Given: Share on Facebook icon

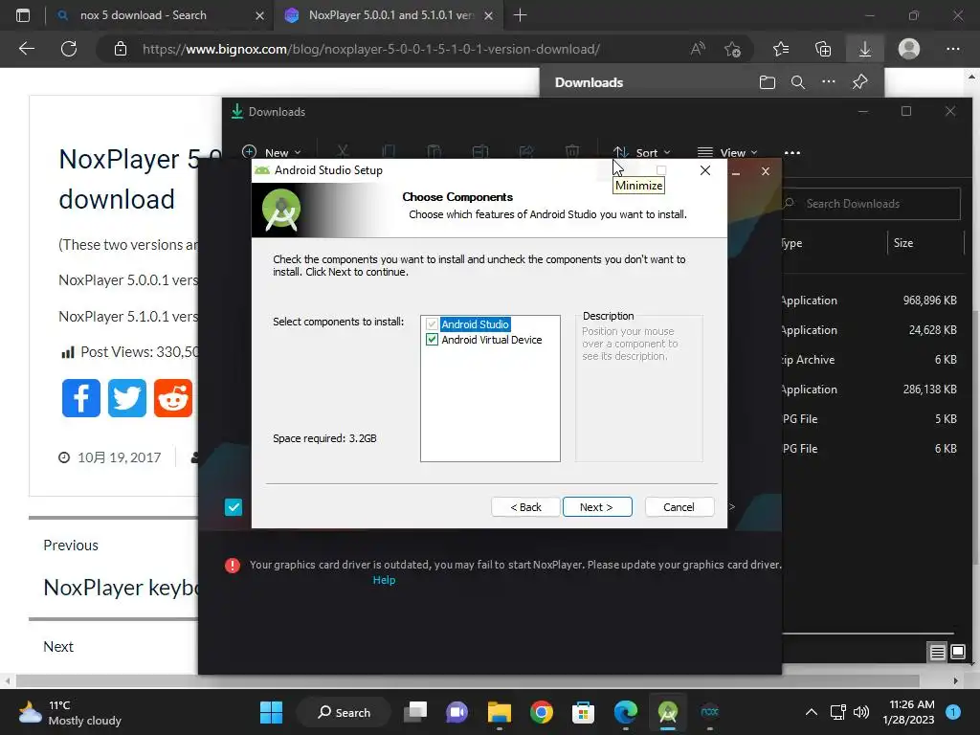Looking at the screenshot, I should tap(81, 398).
